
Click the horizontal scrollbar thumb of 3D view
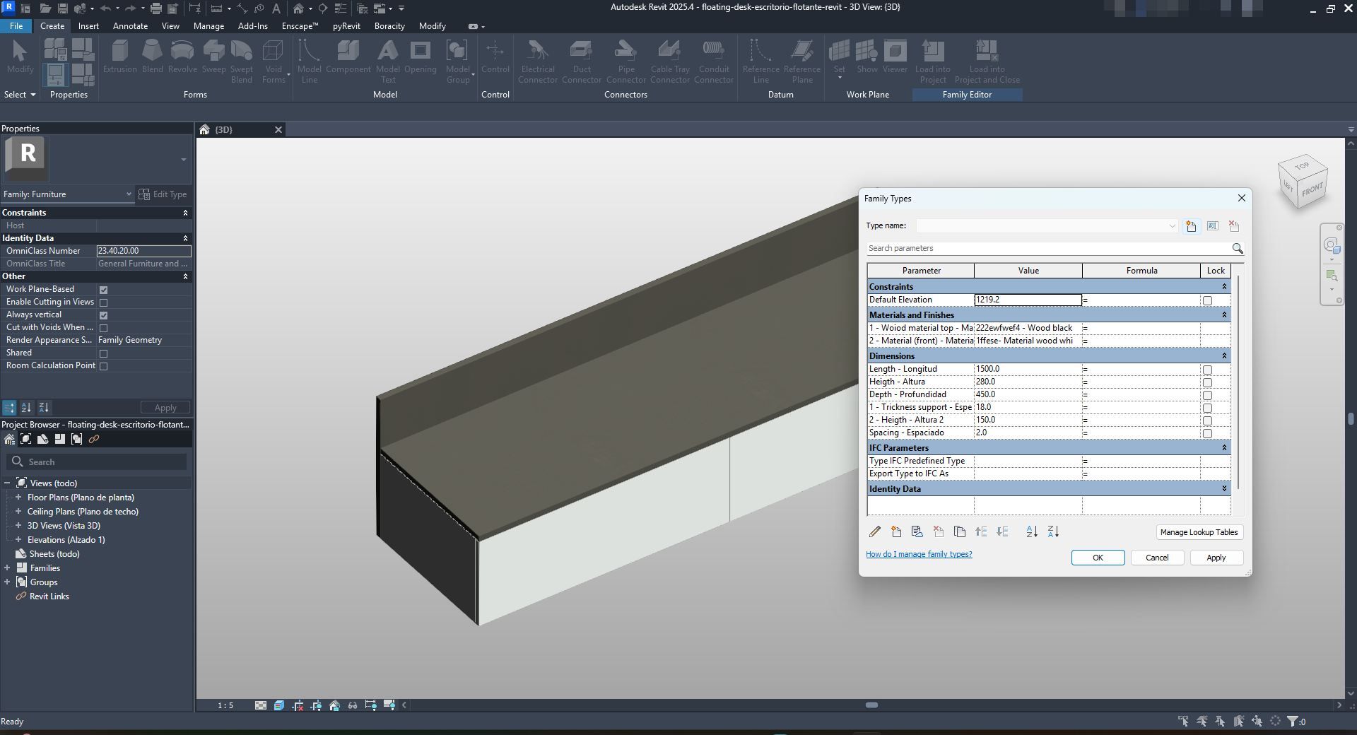(871, 705)
